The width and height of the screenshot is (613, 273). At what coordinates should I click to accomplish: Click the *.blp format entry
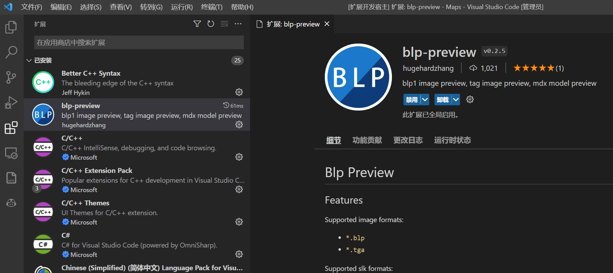[x=355, y=238]
